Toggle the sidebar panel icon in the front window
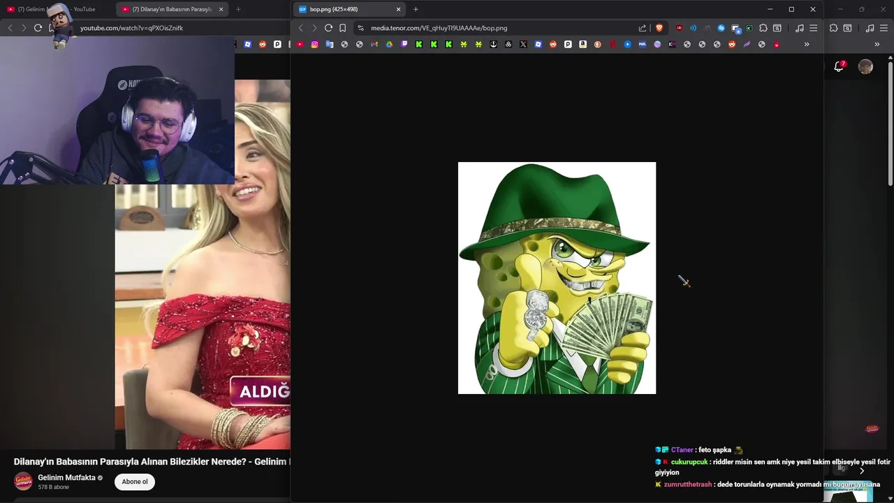Viewport: 894px width, 503px height. [x=777, y=28]
